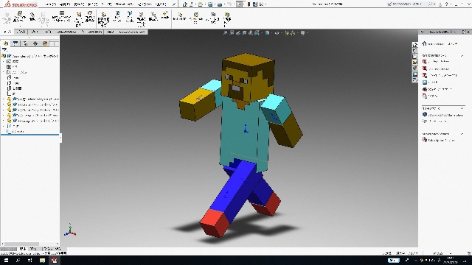Click the Appearances icon in task pane strip

point(415,68)
